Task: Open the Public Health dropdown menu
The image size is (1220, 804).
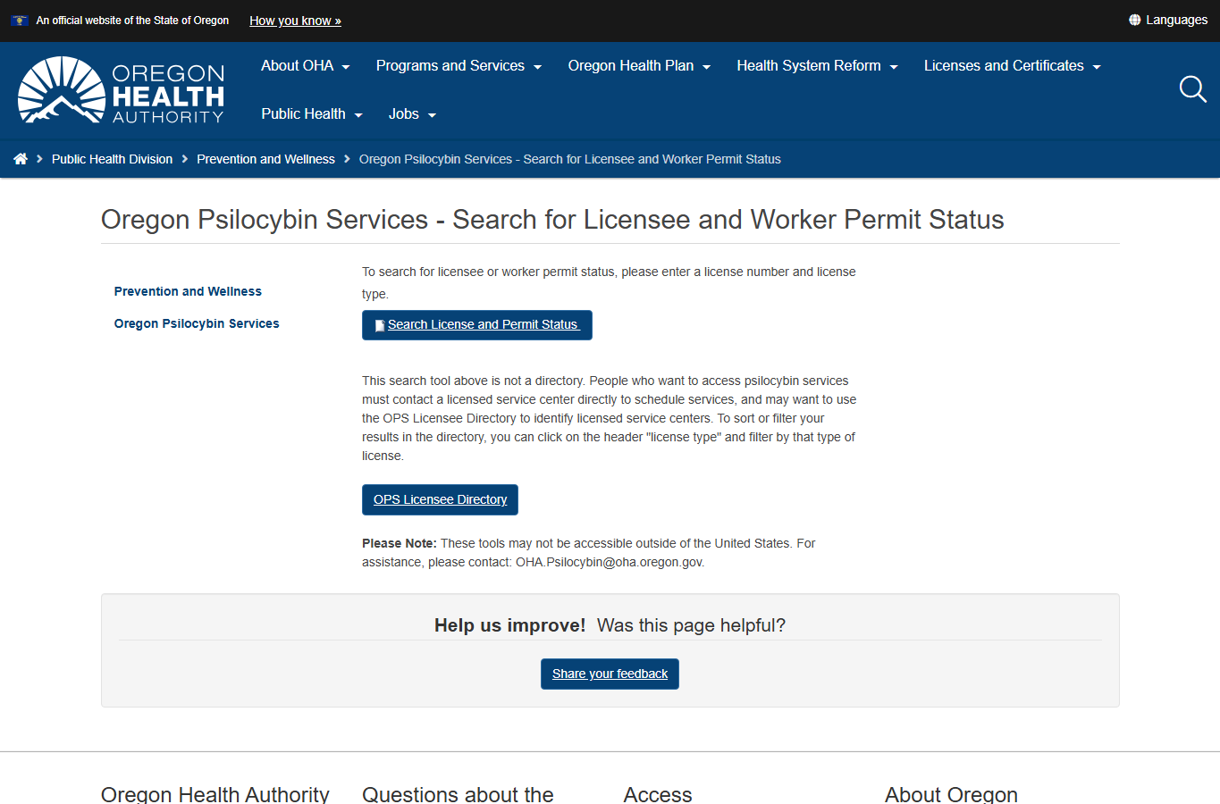Action: point(312,114)
